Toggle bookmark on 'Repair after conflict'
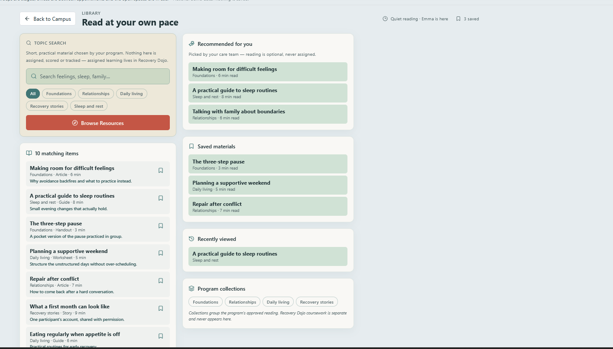Screen dimensions: 613x349 click(161, 281)
